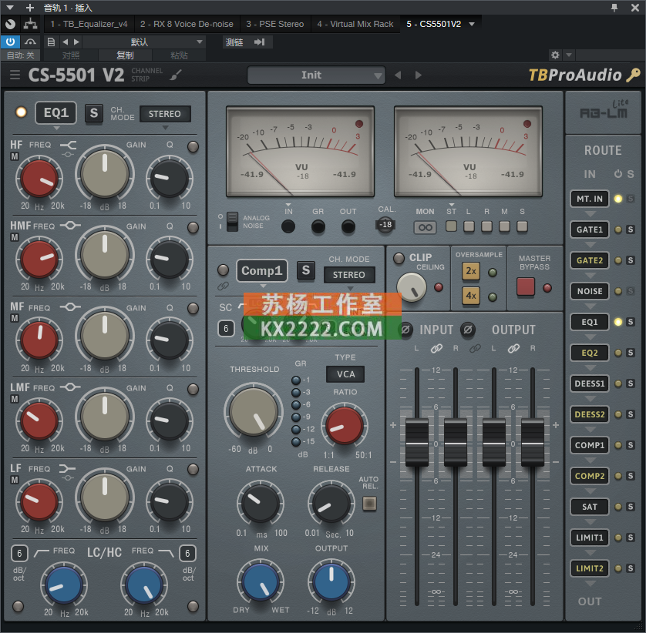Click the host bypass curve icon

coord(29,42)
